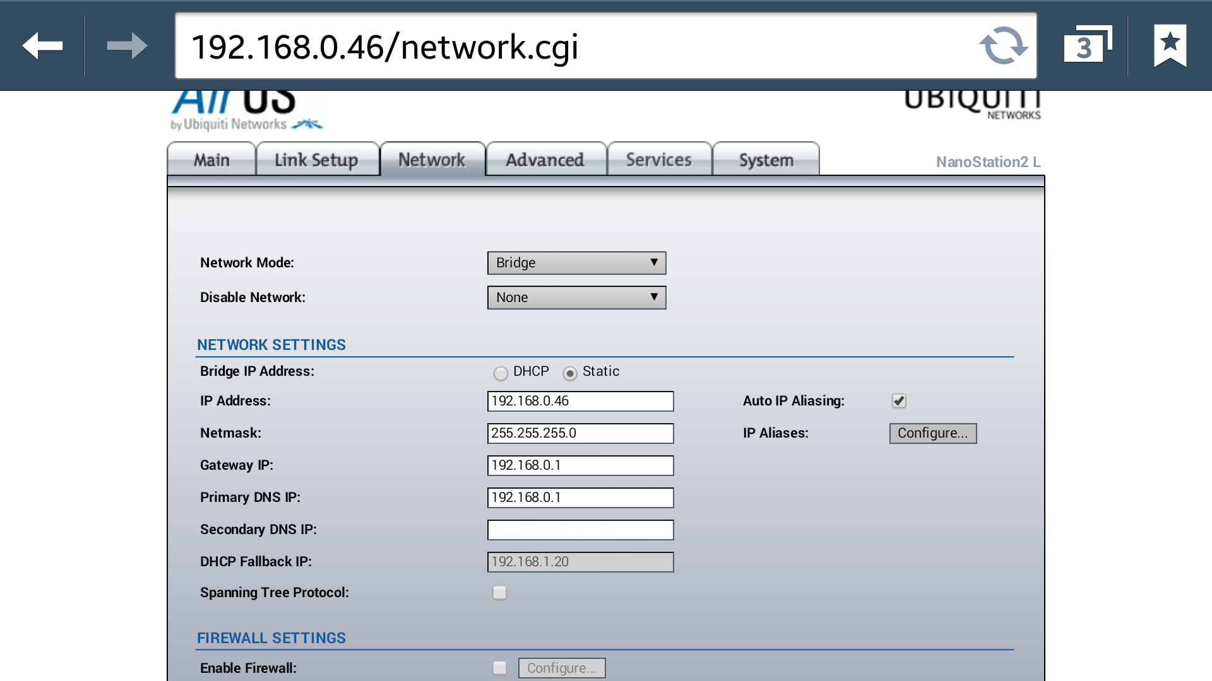The image size is (1212, 681).
Task: Open the bookmarks star icon
Action: point(1170,45)
